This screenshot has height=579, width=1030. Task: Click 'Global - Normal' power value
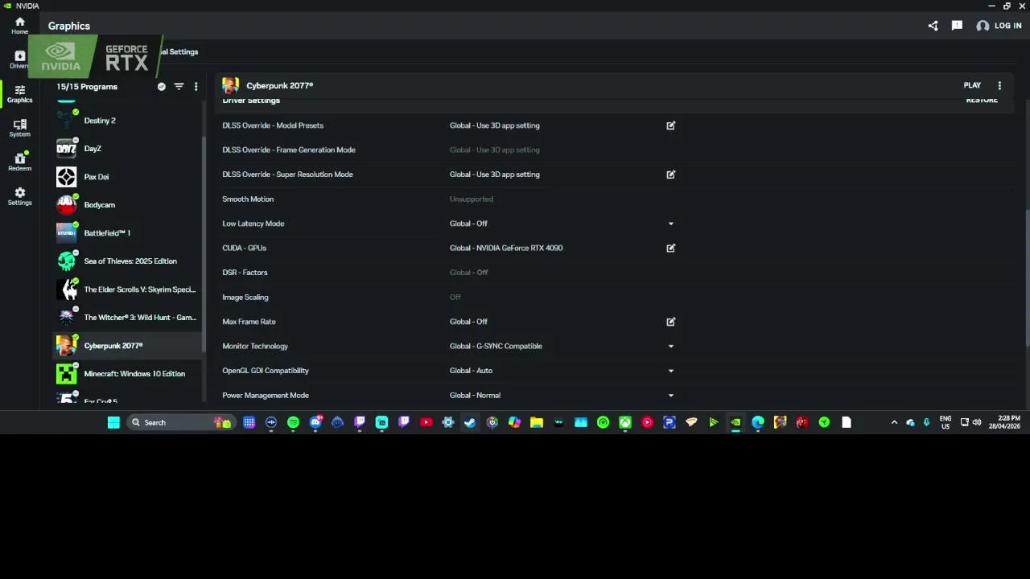(x=475, y=396)
